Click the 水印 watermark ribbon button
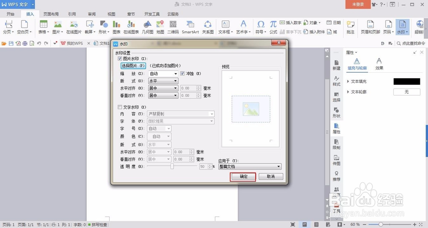 coord(402,27)
